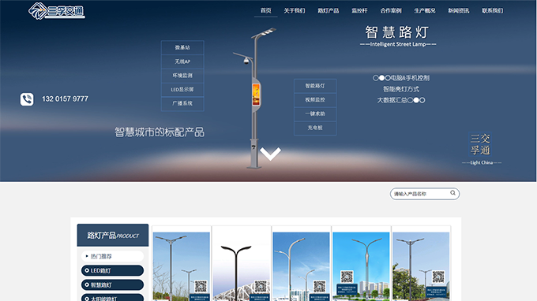Click the 充电桩 label in the banner

click(315, 128)
